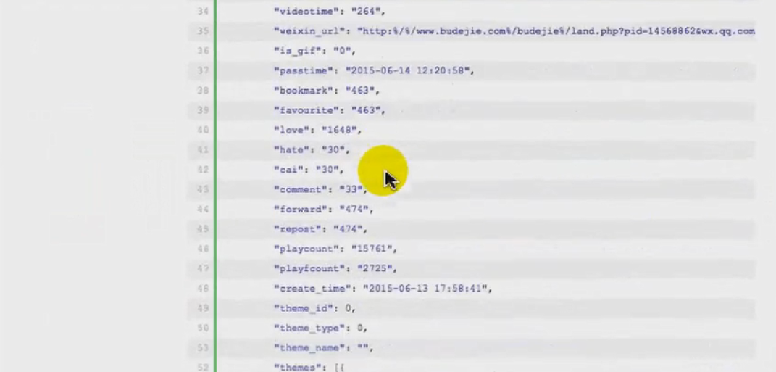Click the "weixin_url" key
The width and height of the screenshot is (776, 372).
point(309,30)
